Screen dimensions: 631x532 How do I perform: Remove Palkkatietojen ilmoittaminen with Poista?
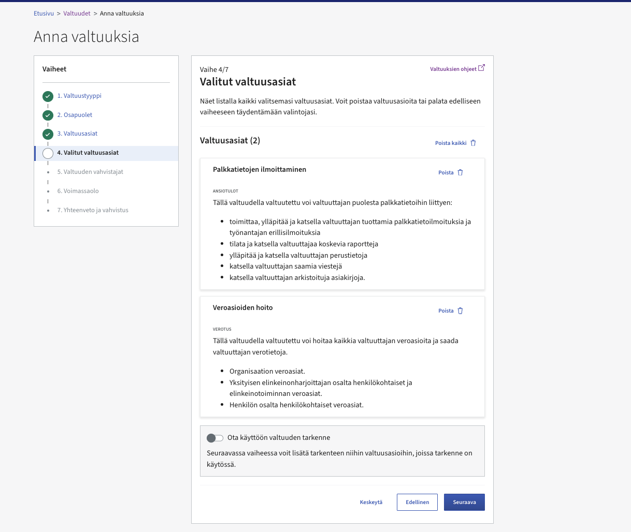pyautogui.click(x=446, y=172)
